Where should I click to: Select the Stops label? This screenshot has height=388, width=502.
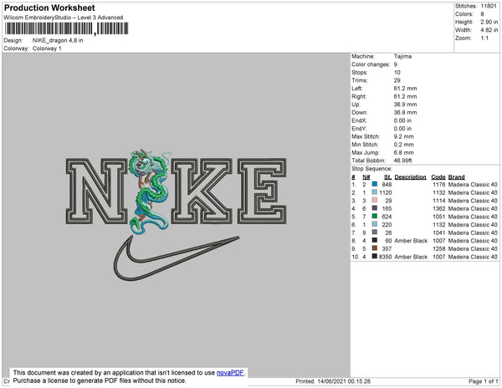pos(359,72)
